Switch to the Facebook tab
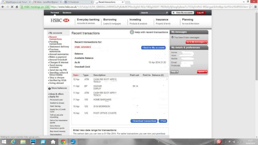This screenshot has width=258, height=145. 78,2
